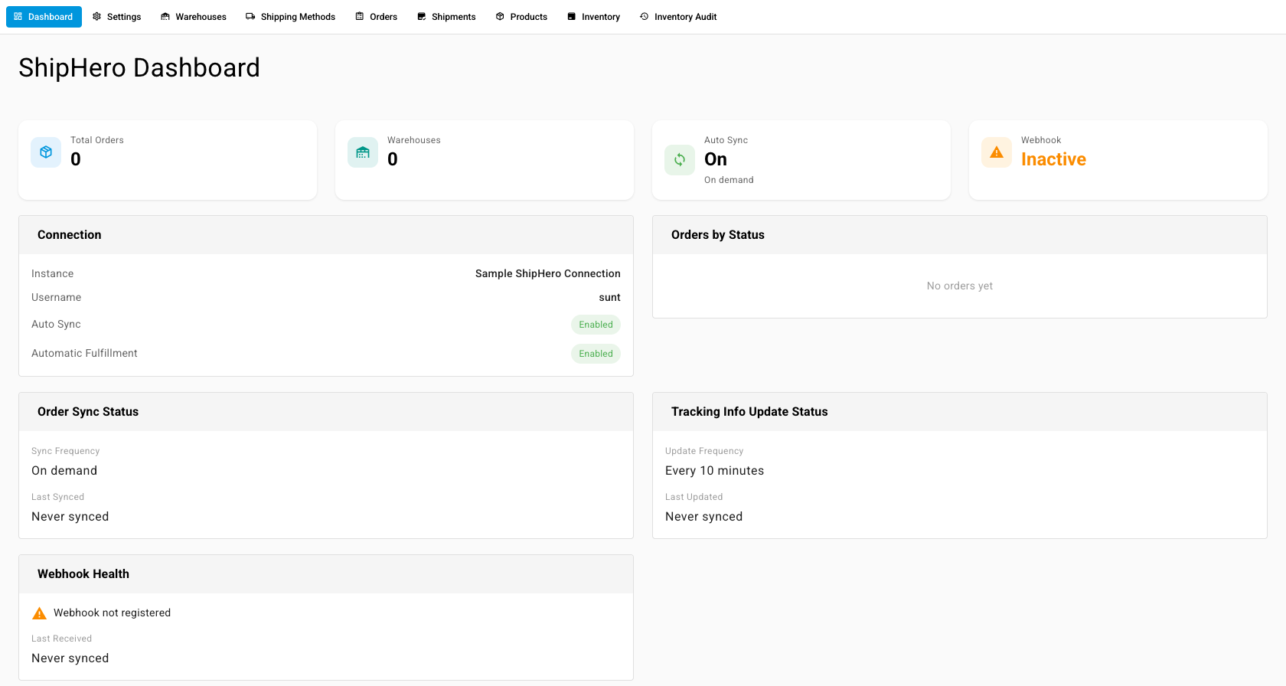Open the Inventory Audit tab

[678, 17]
